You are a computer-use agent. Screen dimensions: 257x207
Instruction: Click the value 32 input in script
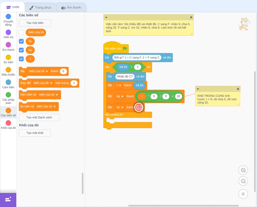(x=179, y=96)
